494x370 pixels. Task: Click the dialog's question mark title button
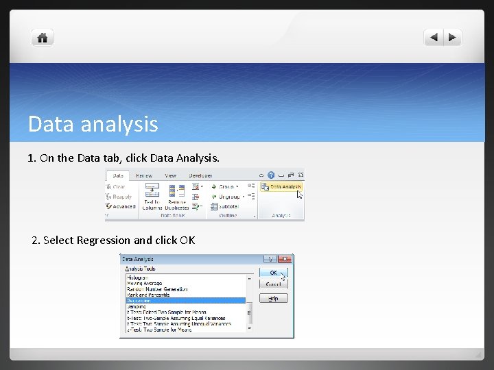click(x=270, y=259)
